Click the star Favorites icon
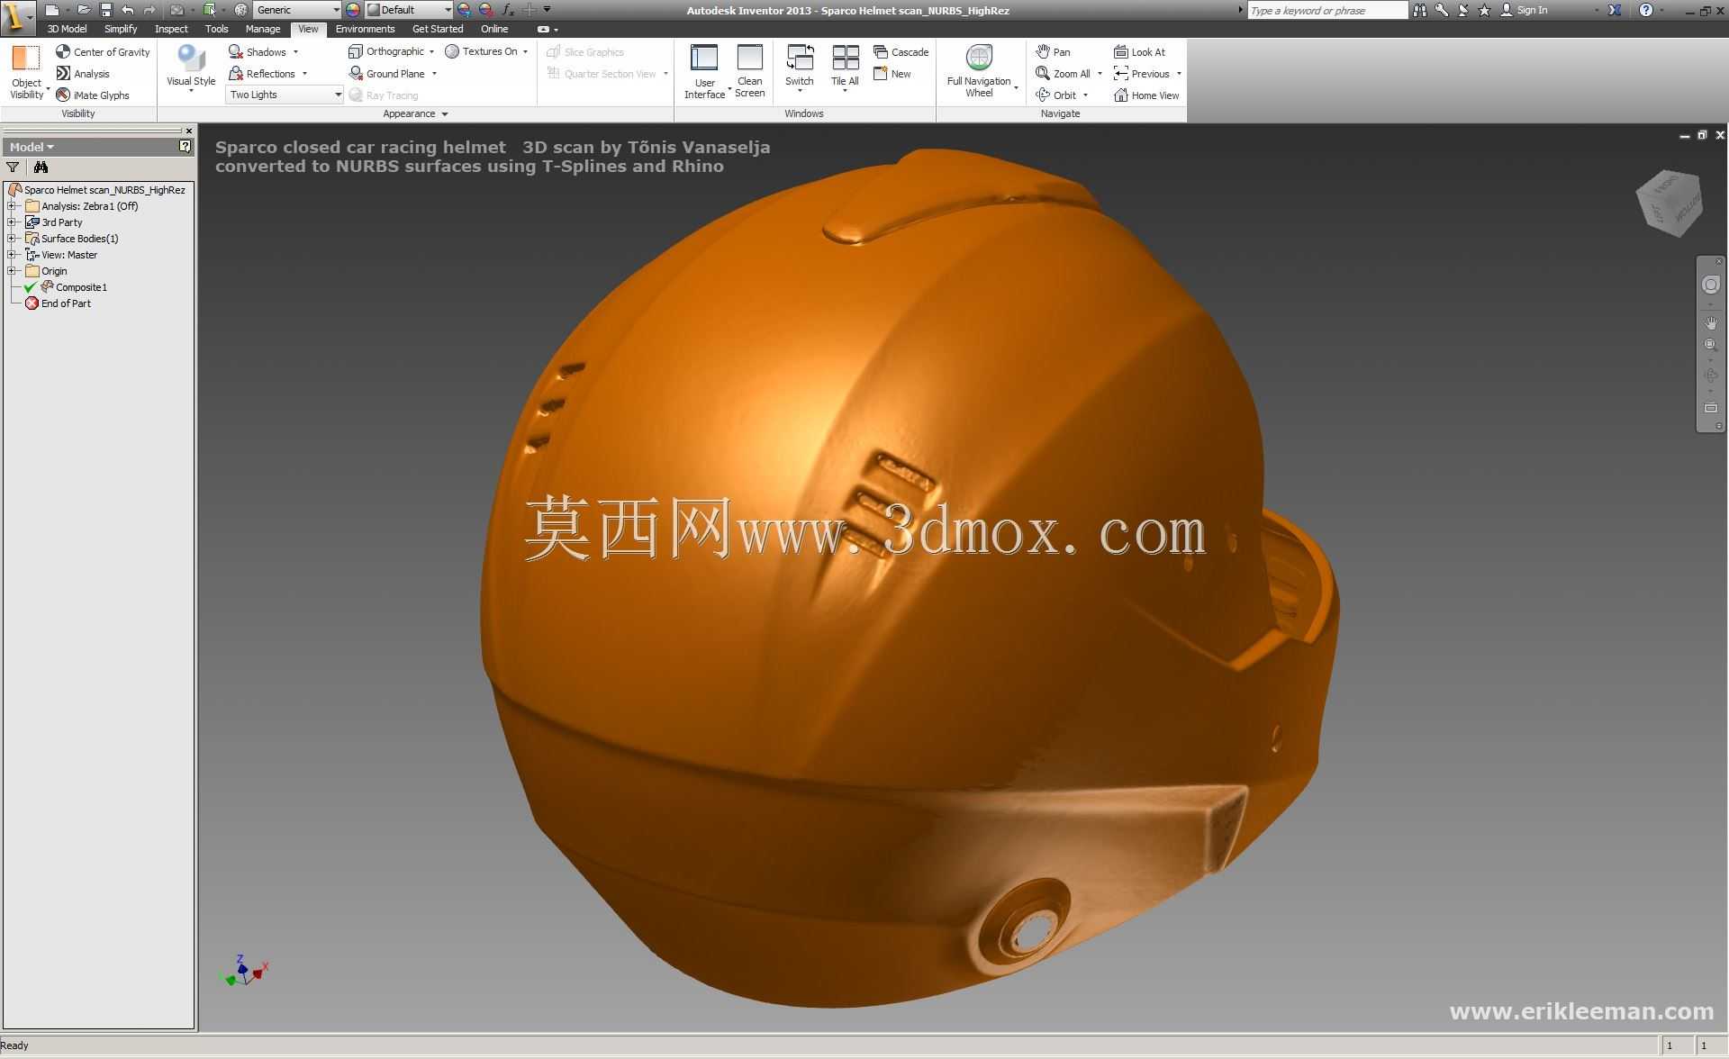The height and width of the screenshot is (1059, 1729). pyautogui.click(x=1485, y=10)
